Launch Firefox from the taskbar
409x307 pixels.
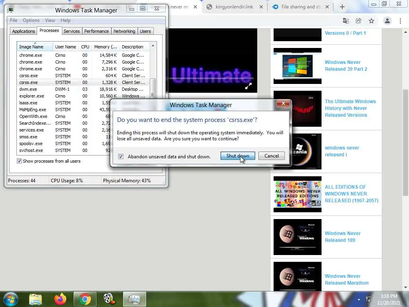[x=60, y=299]
